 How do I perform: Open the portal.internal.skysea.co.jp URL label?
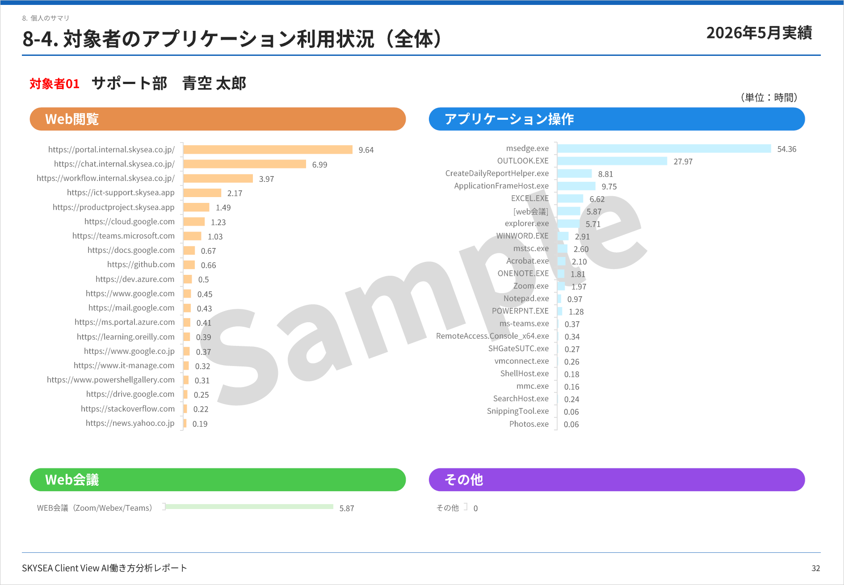(x=111, y=150)
